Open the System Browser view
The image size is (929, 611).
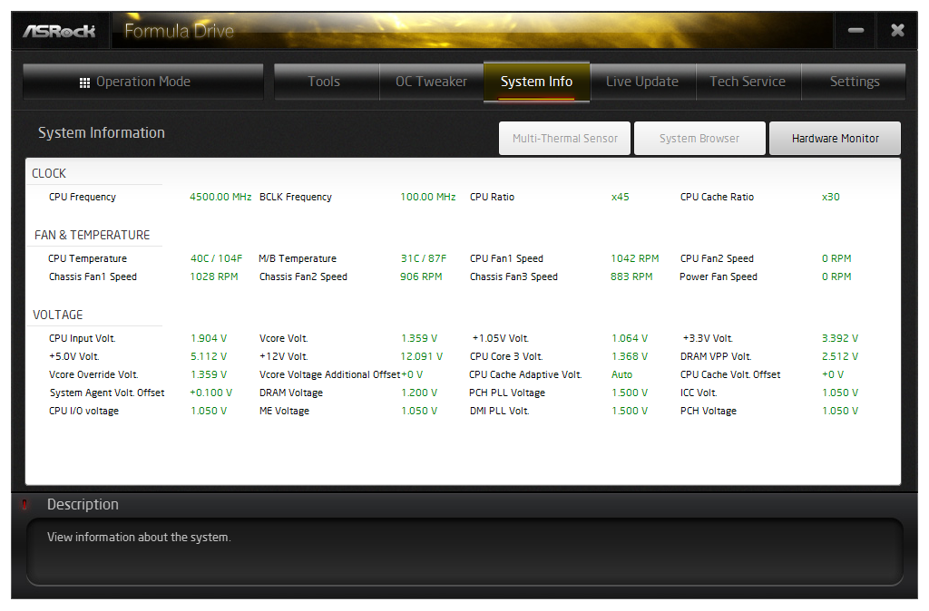pyautogui.click(x=699, y=139)
